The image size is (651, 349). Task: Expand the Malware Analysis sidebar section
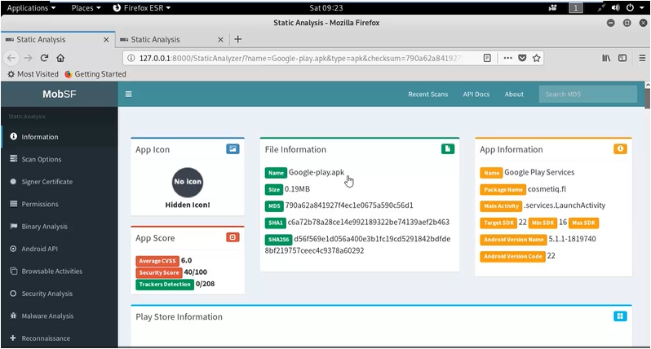tap(46, 316)
